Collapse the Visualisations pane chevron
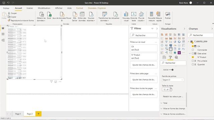214x120 pixels. (x=184, y=29)
